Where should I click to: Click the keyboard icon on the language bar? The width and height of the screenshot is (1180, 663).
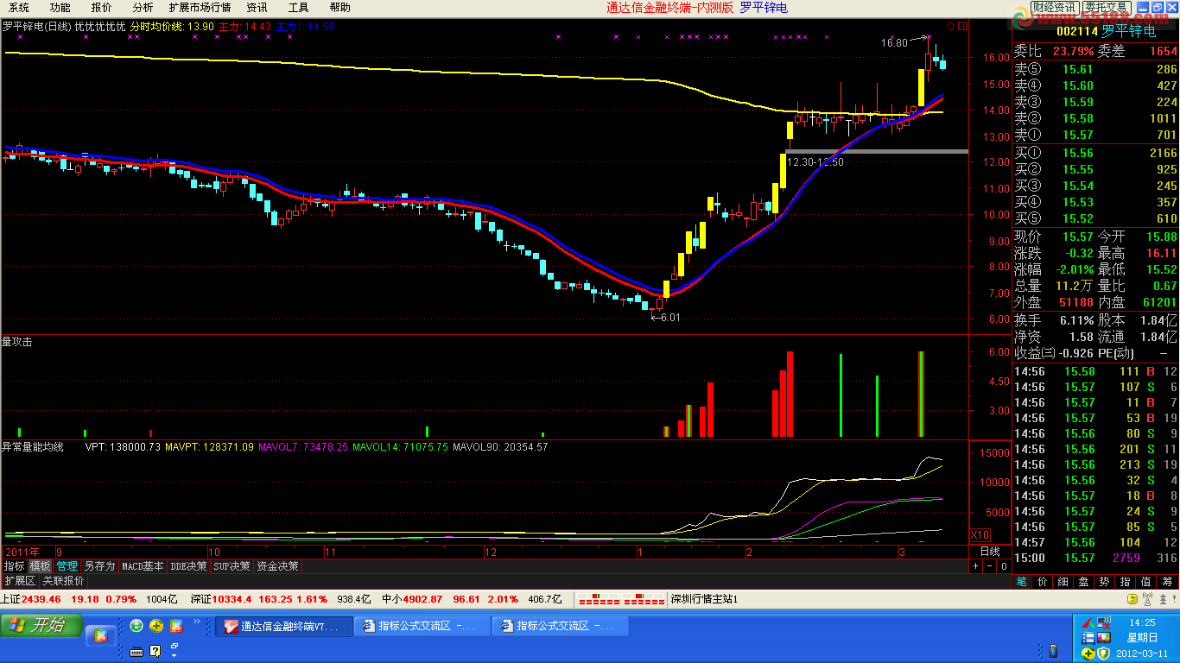pyautogui.click(x=136, y=652)
